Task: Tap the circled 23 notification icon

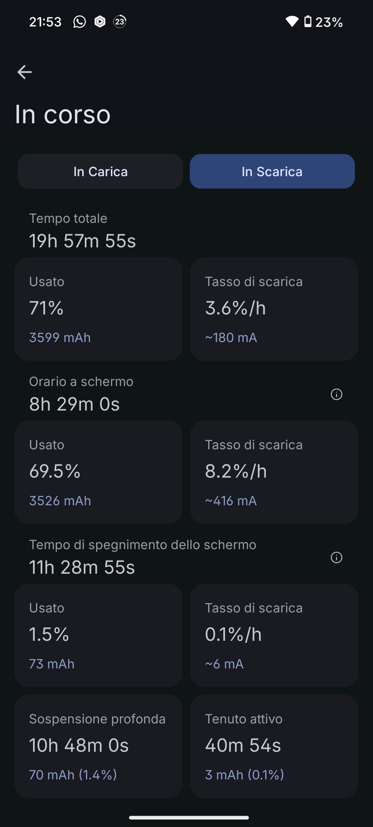Action: [120, 22]
